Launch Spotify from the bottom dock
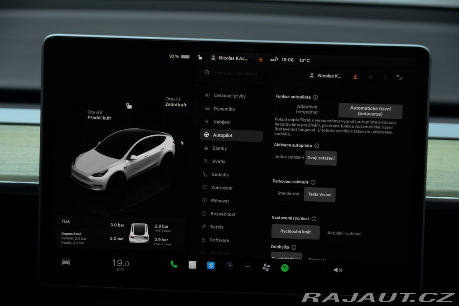The image size is (459, 306). [x=285, y=268]
